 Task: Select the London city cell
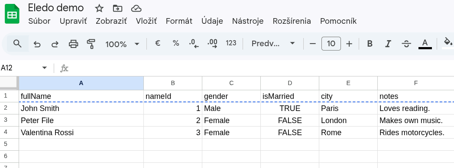pyautogui.click(x=348, y=120)
